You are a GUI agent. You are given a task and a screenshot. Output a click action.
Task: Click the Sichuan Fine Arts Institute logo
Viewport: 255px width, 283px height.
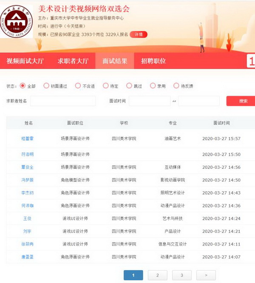pyautogui.click(x=17, y=21)
